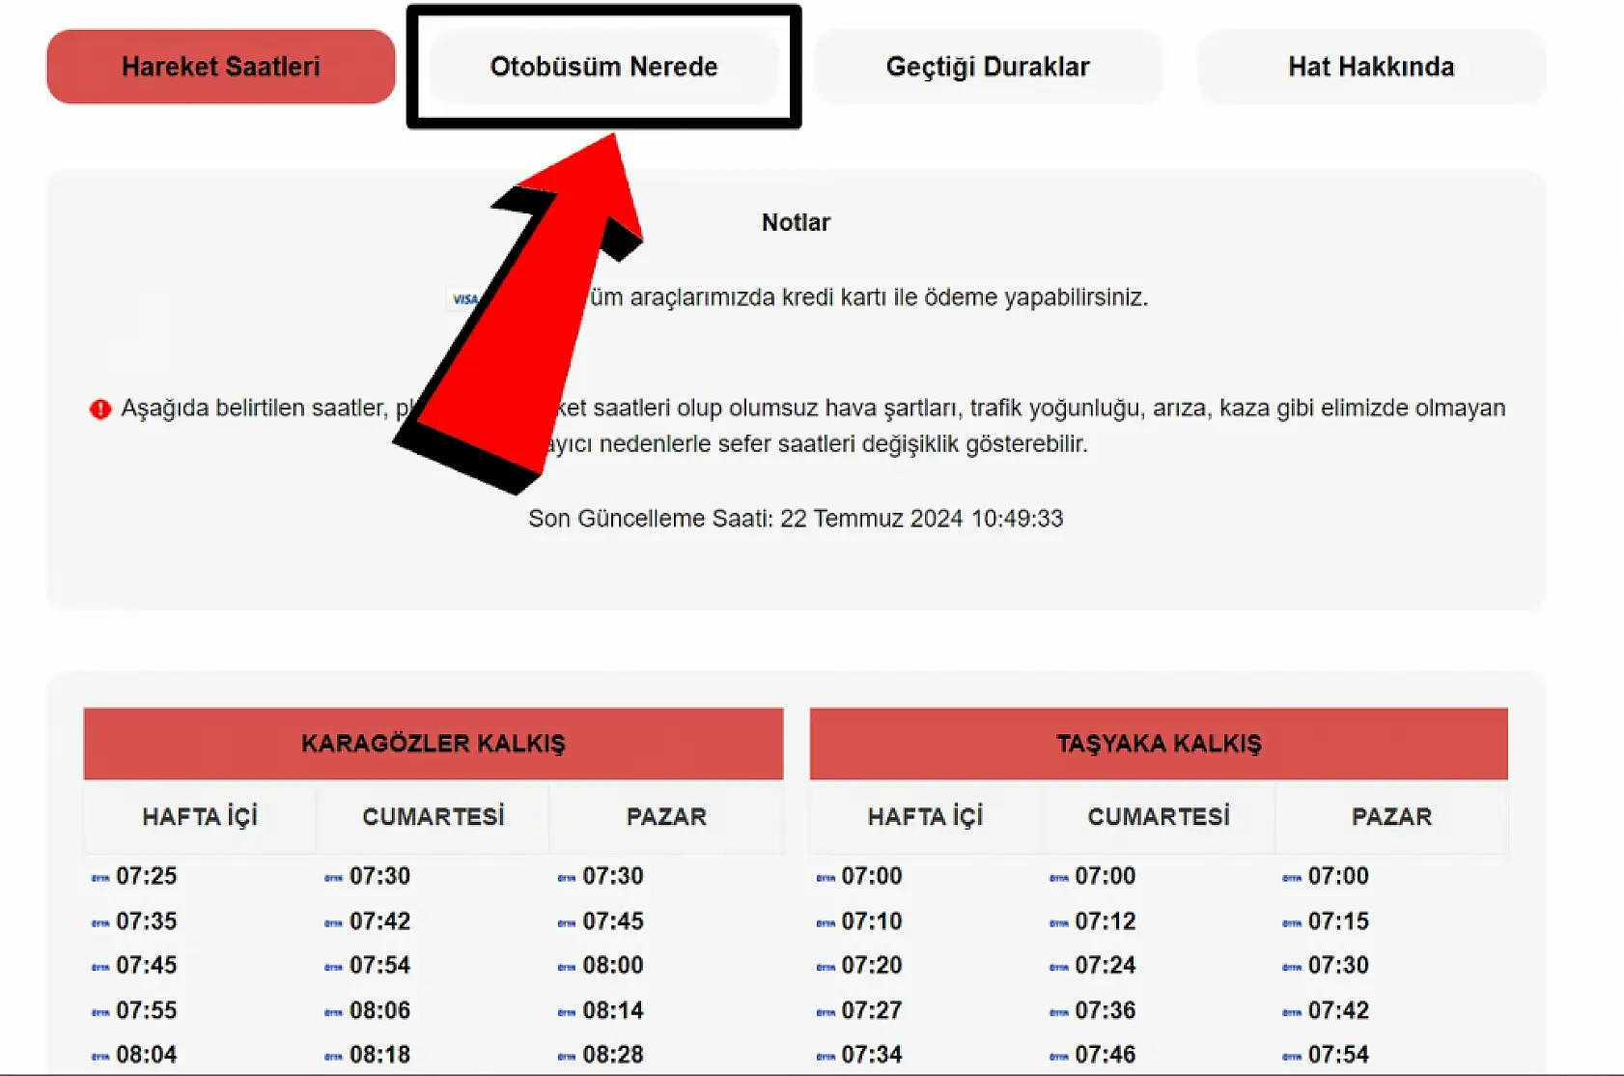View the Geçtiği Duraklar tab
Viewport: 1624px width, 1076px height.
[989, 66]
